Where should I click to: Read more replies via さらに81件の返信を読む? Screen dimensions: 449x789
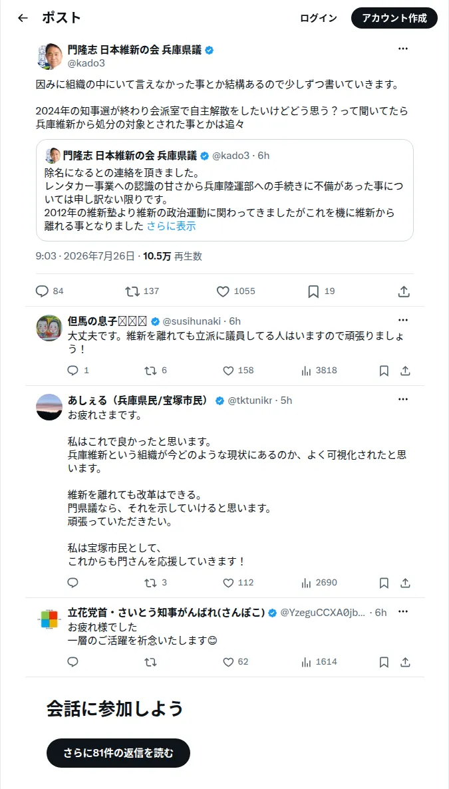[118, 753]
